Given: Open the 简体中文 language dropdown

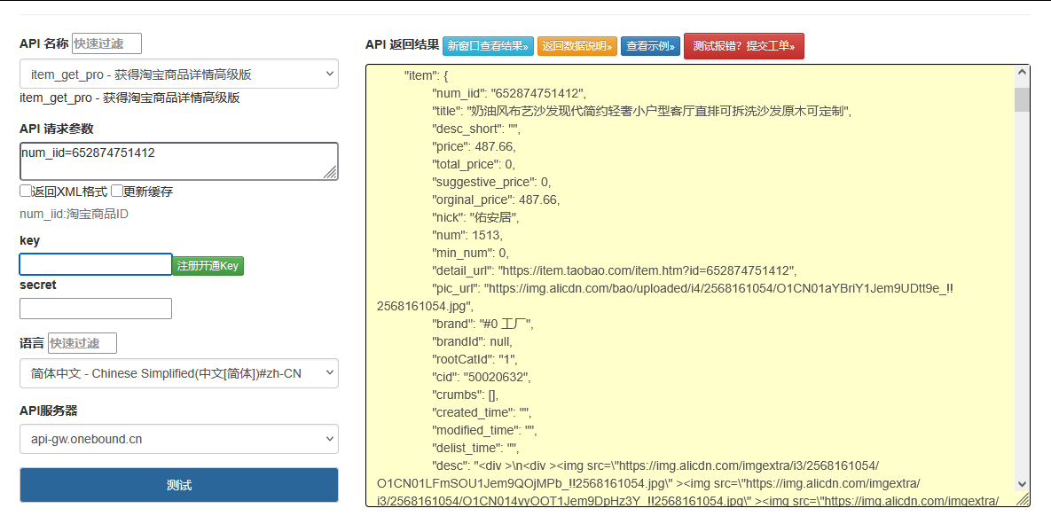Looking at the screenshot, I should [178, 373].
